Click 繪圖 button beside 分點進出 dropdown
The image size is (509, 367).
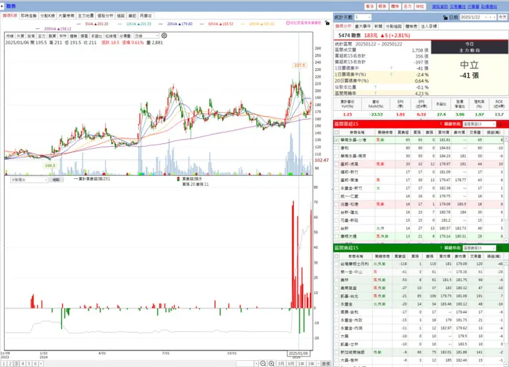click(56, 180)
